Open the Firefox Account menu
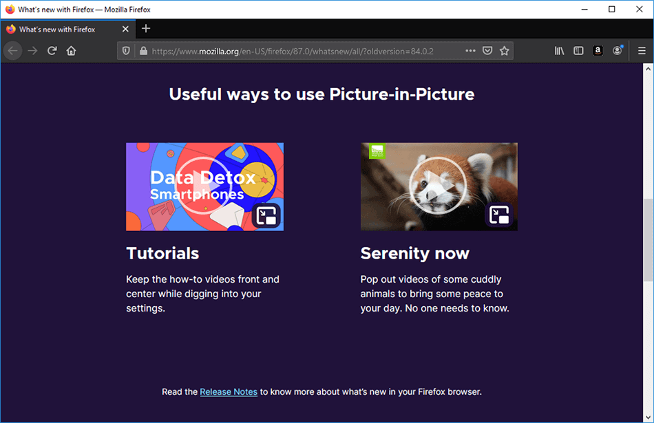The image size is (654, 423). [618, 51]
